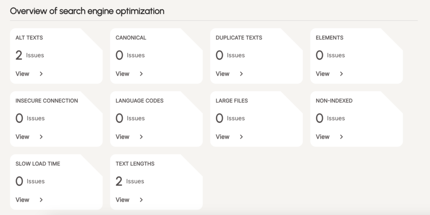Click the chevron arrow in ELEMENTS card
Image resolution: width=430 pixels, height=215 pixels.
pos(341,74)
